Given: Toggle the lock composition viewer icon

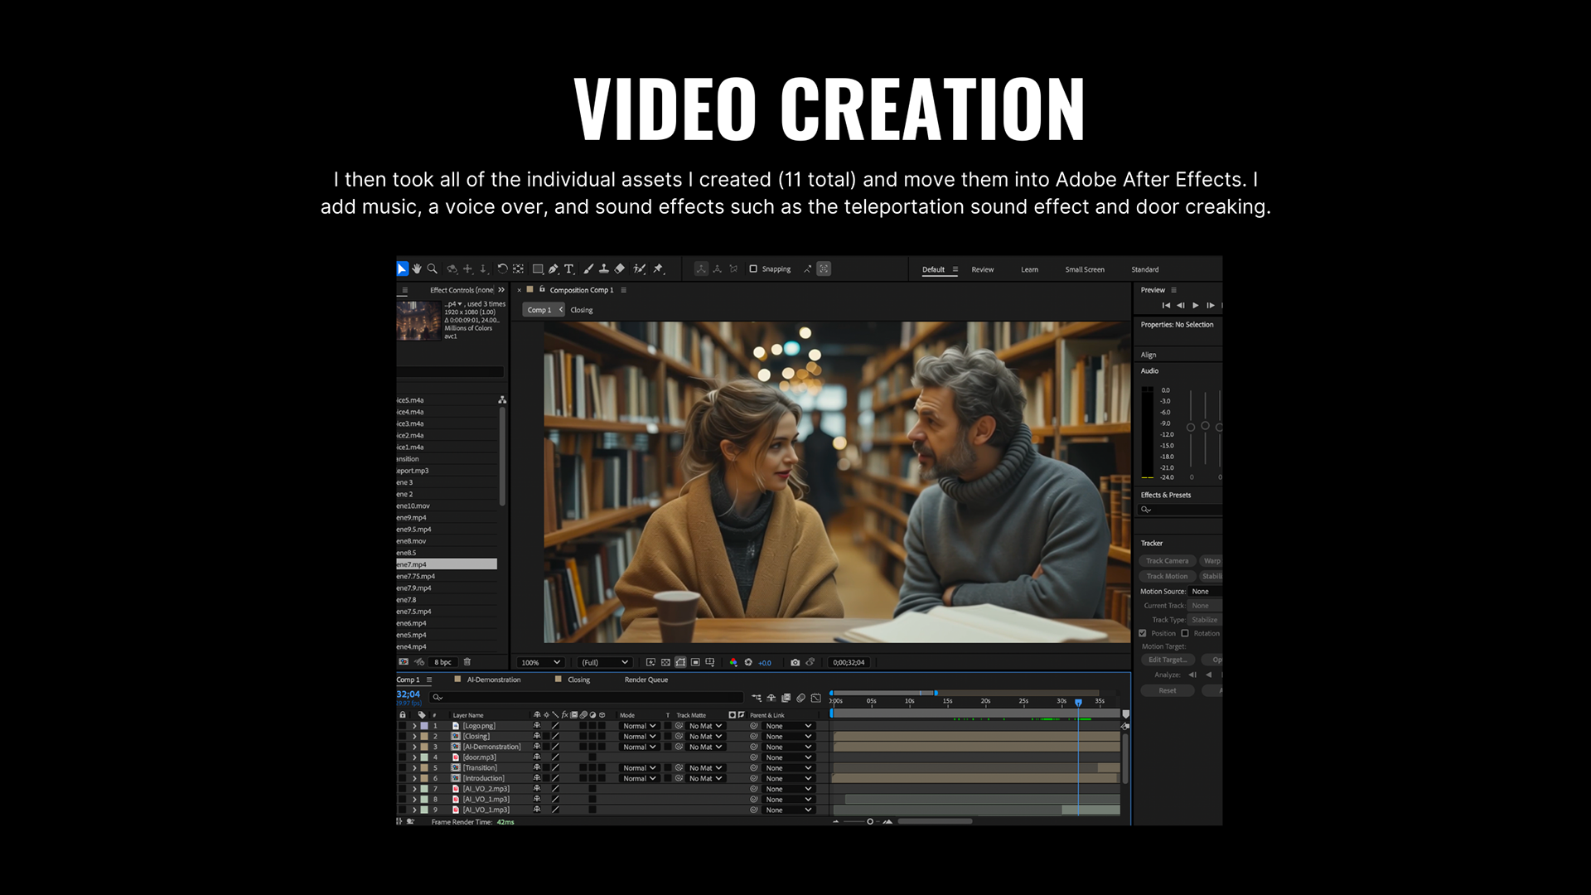Looking at the screenshot, I should pos(542,289).
